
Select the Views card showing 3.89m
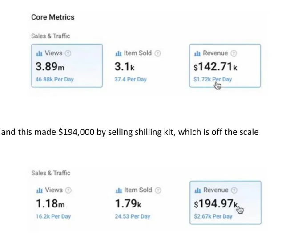[x=67, y=65]
